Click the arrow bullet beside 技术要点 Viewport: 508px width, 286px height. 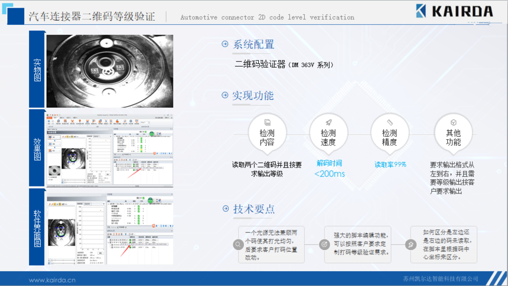pyautogui.click(x=226, y=208)
